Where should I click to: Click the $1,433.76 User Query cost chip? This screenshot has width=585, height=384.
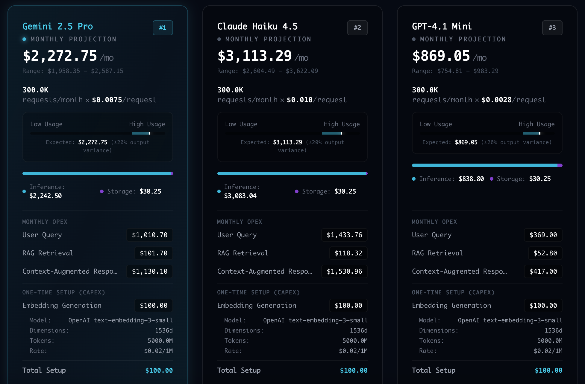tap(344, 235)
